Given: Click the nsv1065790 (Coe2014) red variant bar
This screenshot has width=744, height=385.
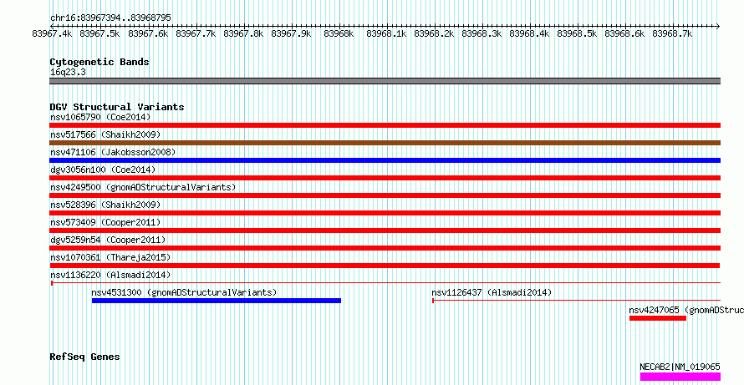Looking at the screenshot, I should (385, 125).
